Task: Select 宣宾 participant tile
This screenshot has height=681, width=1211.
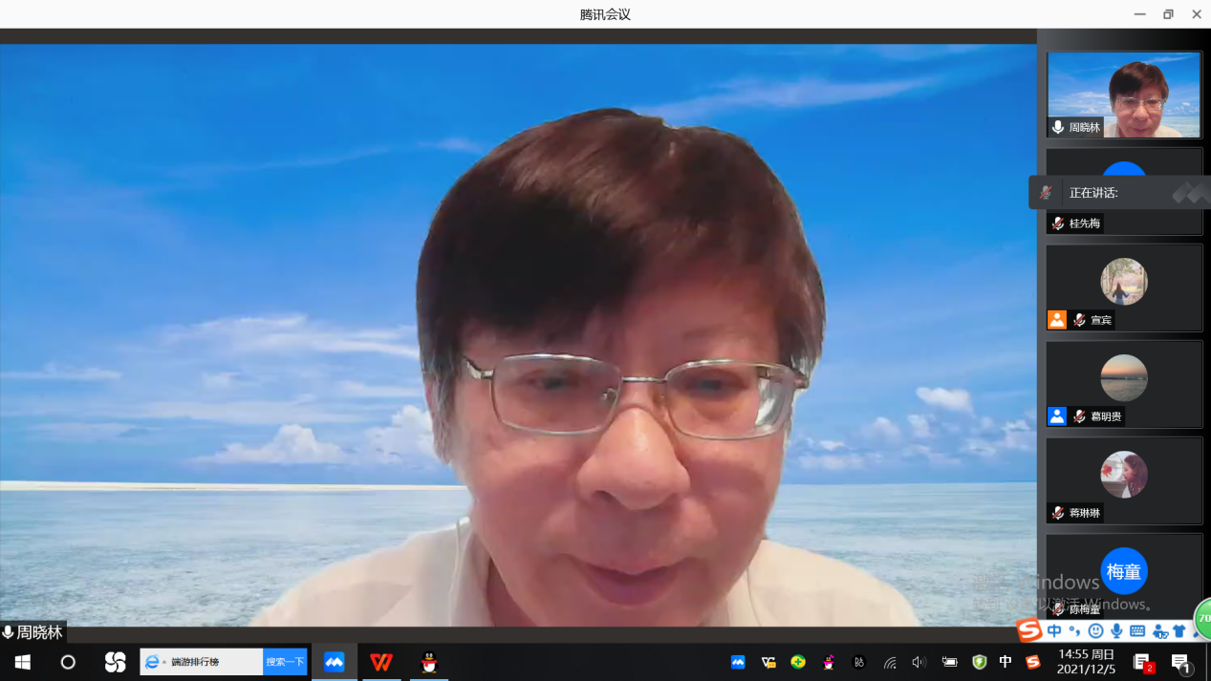Action: click(1123, 287)
